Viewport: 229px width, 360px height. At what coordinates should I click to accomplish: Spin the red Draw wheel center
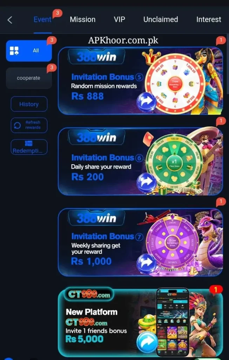coord(175,84)
